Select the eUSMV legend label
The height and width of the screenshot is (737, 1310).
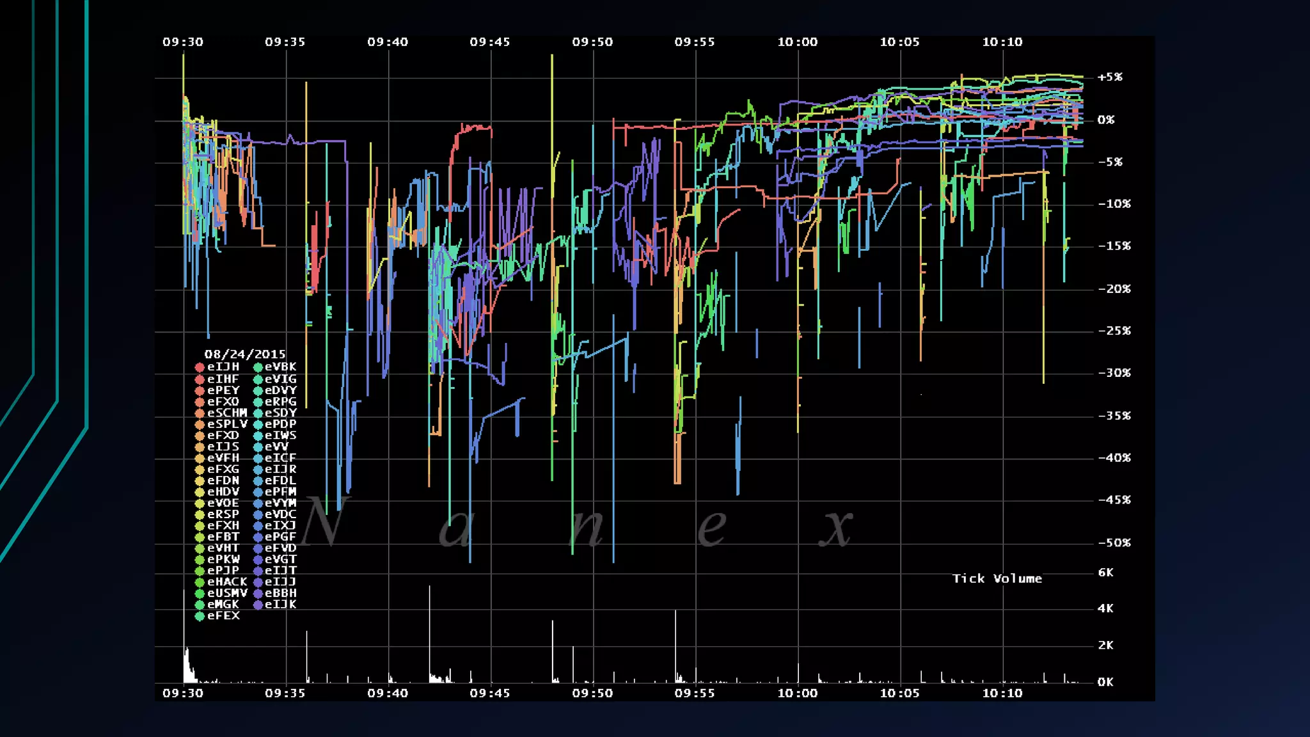point(227,593)
